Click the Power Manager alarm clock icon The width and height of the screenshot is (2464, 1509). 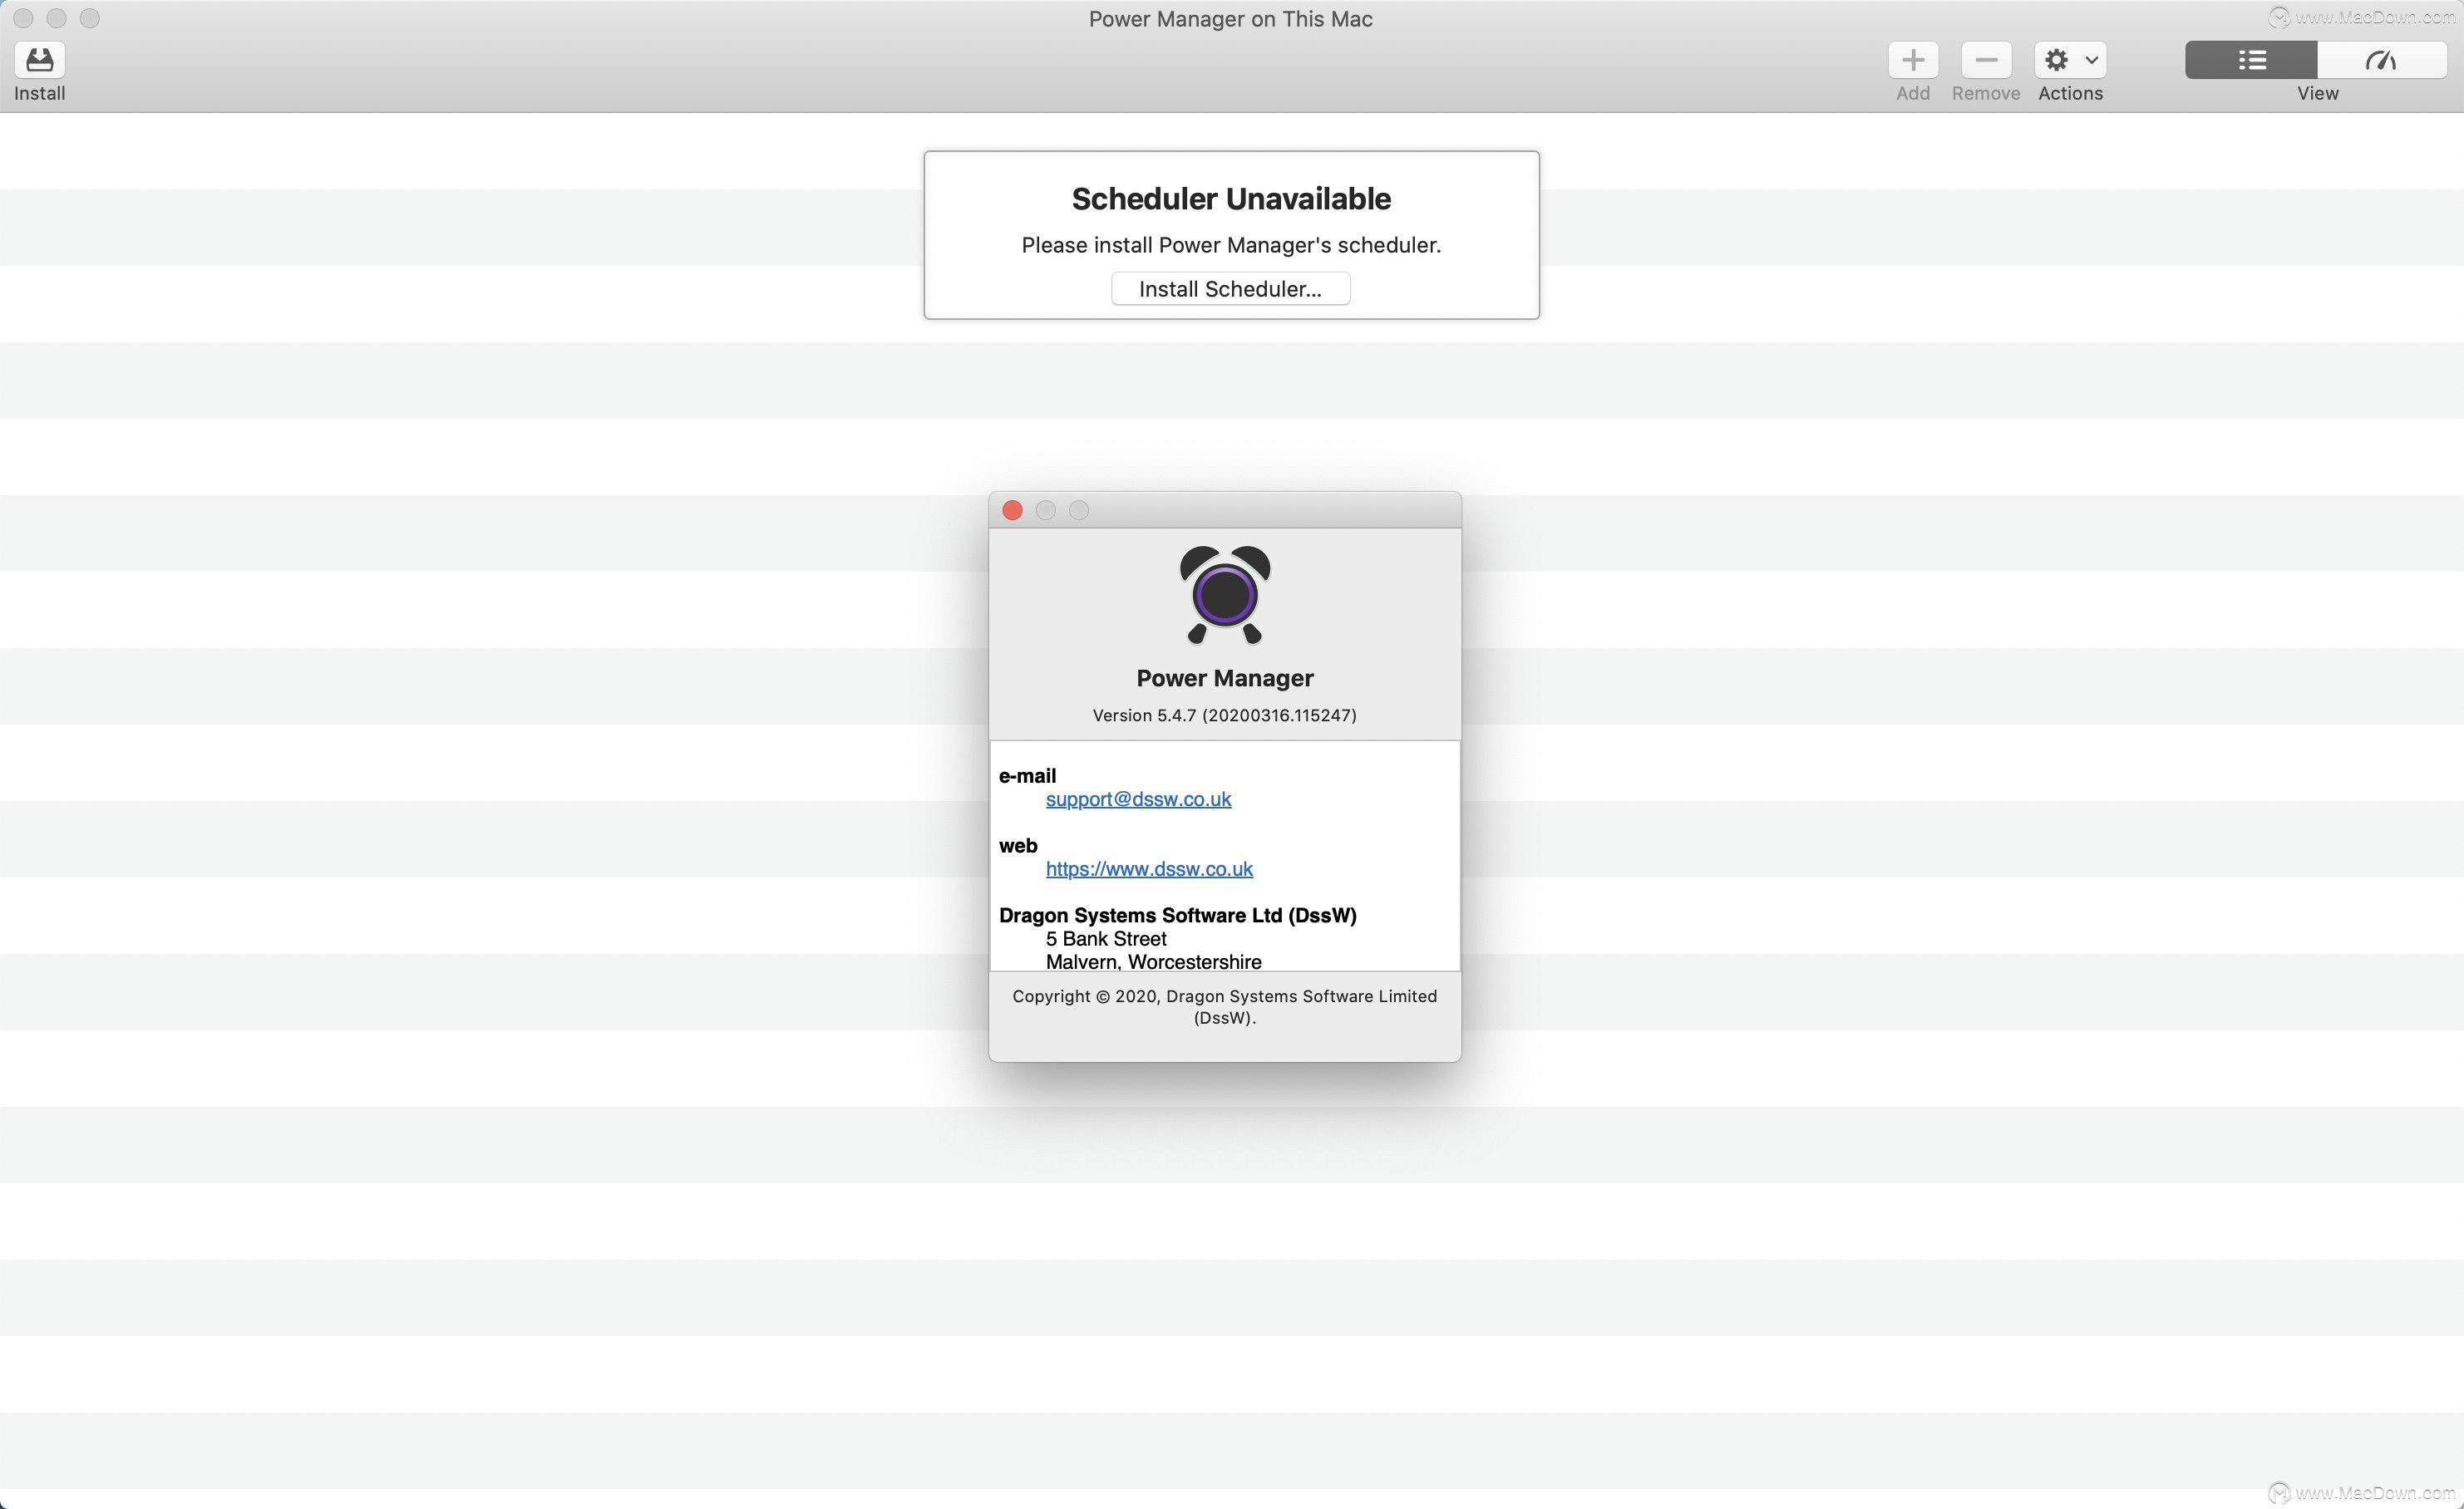coord(1224,595)
